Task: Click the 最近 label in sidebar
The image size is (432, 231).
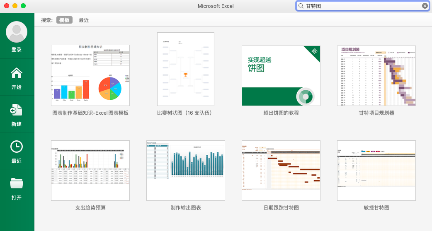Action: pos(17,161)
